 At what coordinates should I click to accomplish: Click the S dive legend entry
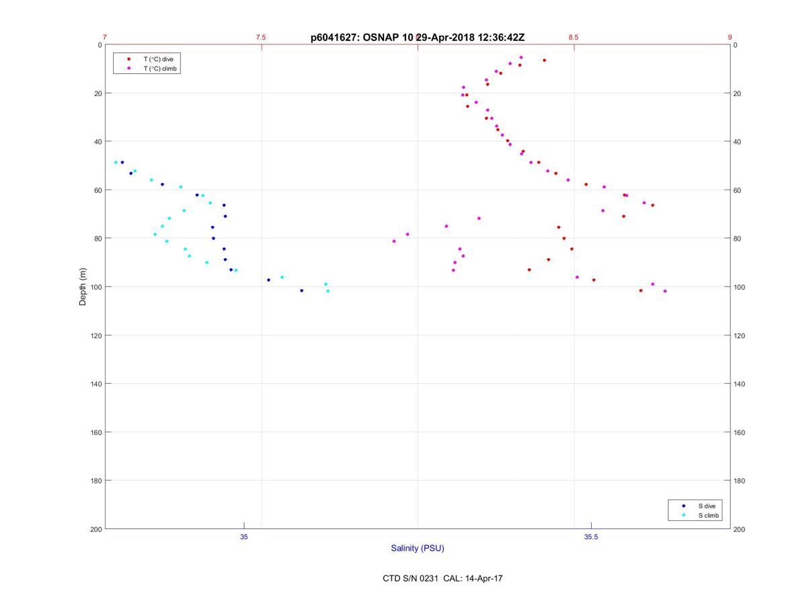point(706,506)
